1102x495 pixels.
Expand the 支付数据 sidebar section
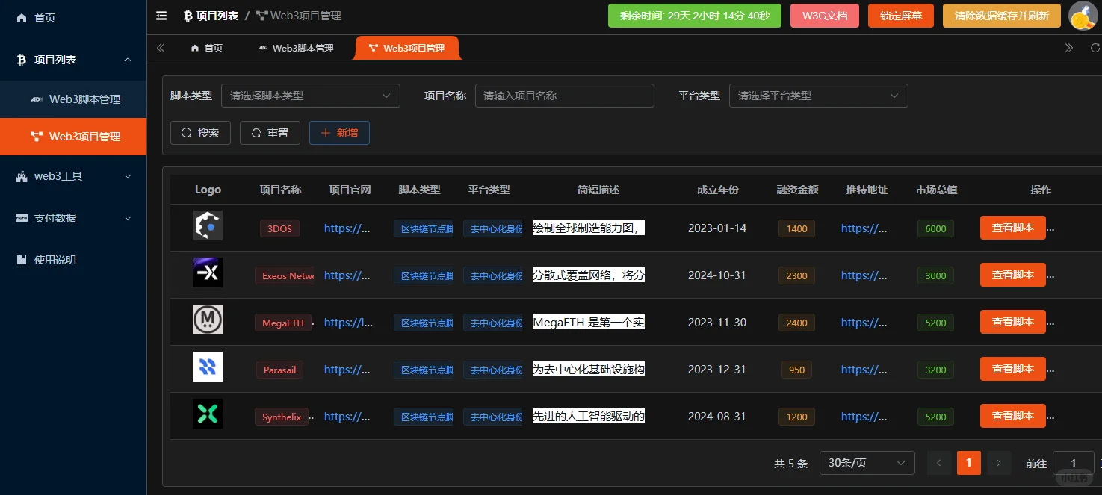(x=72, y=218)
